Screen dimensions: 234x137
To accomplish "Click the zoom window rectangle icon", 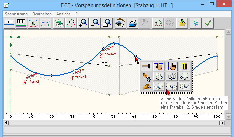I will [x=107, y=23].
